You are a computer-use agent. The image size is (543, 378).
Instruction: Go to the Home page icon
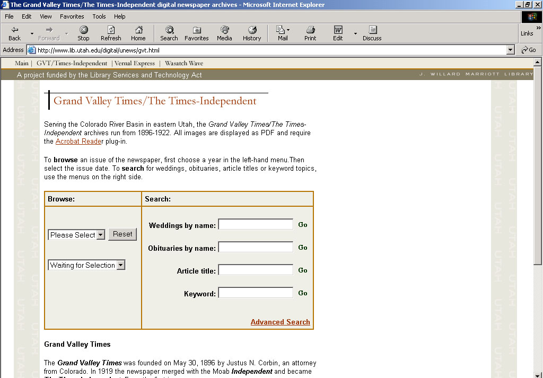pyautogui.click(x=138, y=33)
